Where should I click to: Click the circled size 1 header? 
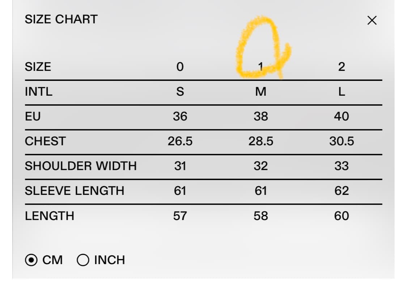point(260,66)
